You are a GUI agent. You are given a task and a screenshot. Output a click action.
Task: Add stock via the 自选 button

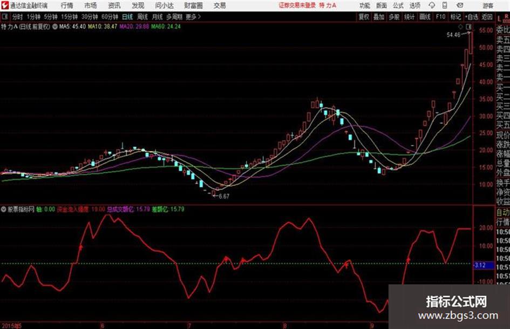pos(471,17)
